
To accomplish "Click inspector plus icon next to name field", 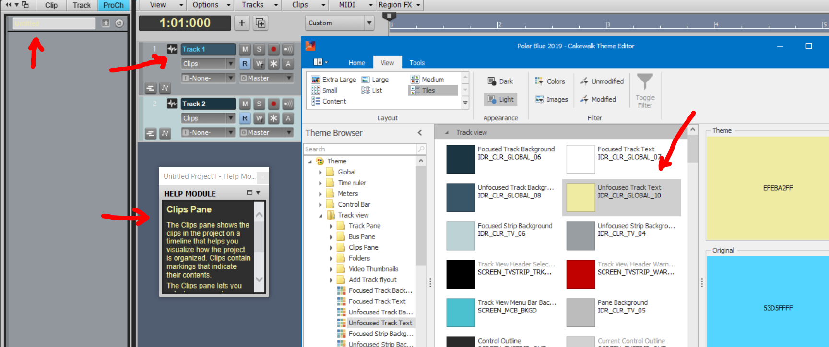I will pos(106,23).
